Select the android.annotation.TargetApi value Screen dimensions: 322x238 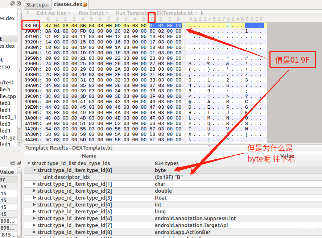[x=191, y=225]
